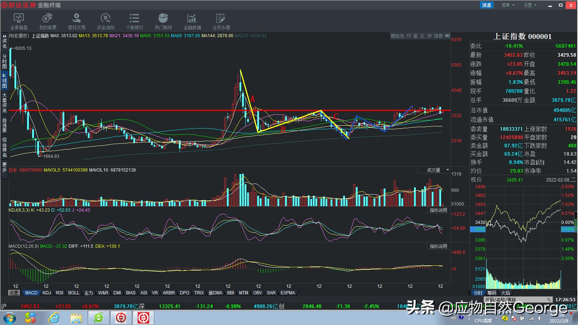
Task: Select 我的股票 my stocks panel
Action: point(47,21)
